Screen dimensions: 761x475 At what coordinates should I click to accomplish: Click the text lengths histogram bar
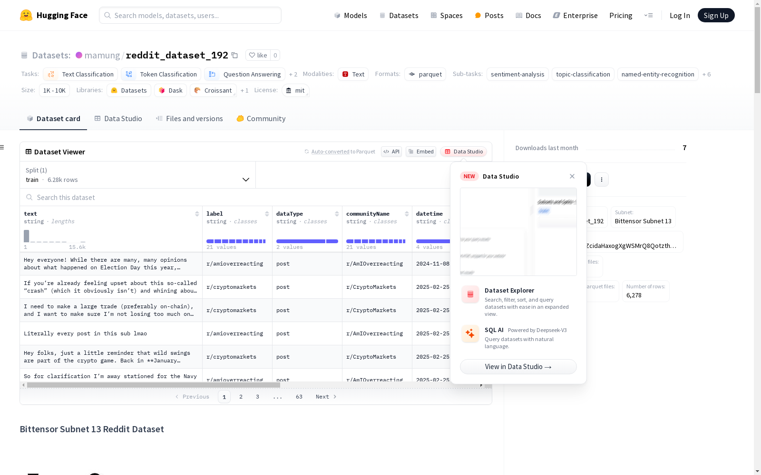click(x=27, y=236)
